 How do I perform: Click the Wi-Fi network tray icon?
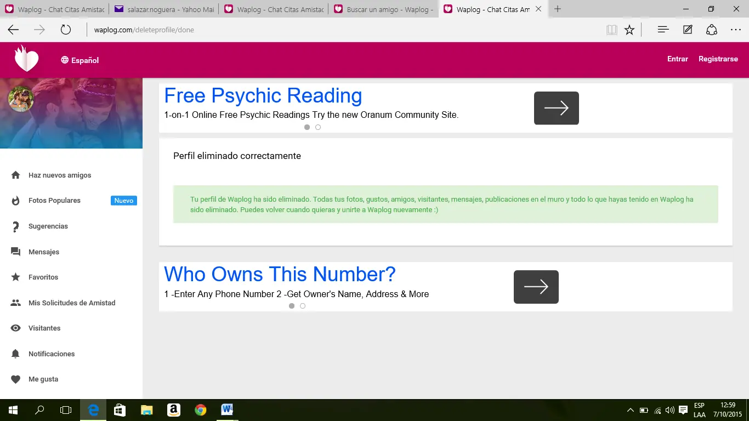657,410
